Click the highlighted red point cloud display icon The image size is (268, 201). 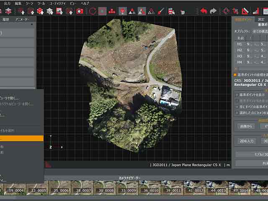click(x=123, y=11)
